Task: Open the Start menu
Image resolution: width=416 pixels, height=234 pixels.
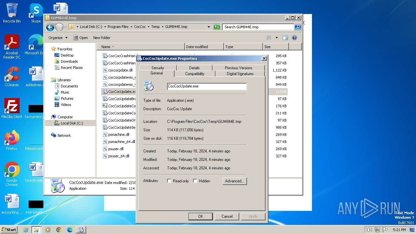Action: click(x=9, y=230)
